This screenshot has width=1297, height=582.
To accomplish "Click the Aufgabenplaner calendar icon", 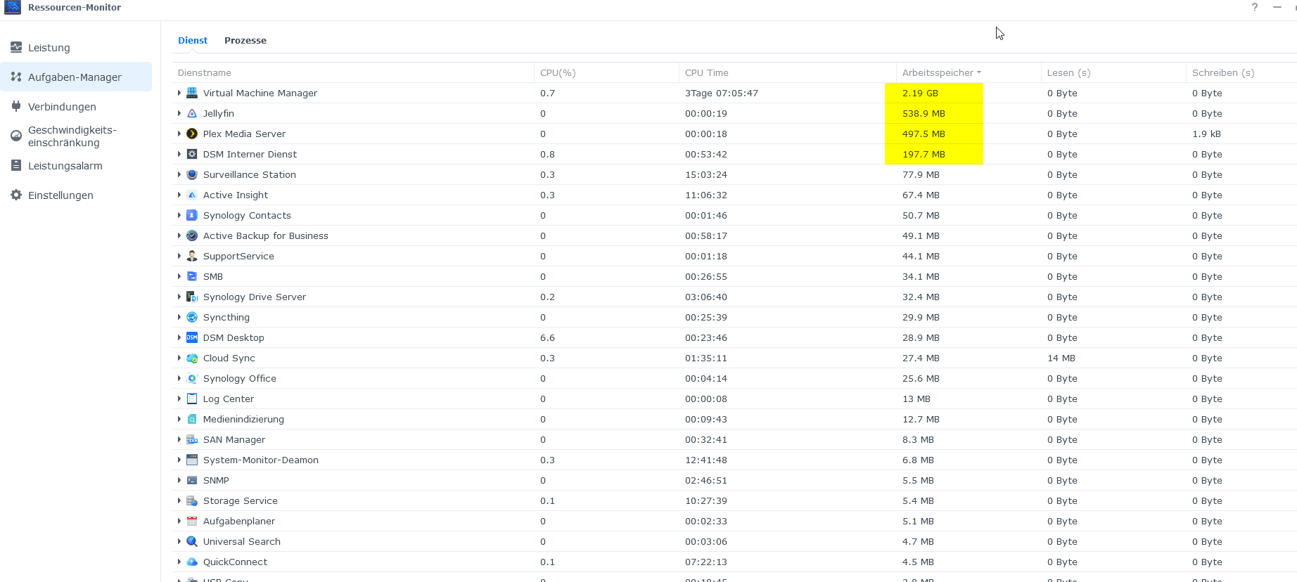I will 192,521.
